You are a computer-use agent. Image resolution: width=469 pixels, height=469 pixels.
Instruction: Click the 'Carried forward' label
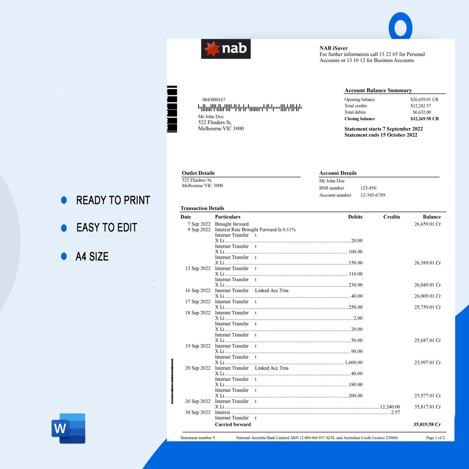233,425
